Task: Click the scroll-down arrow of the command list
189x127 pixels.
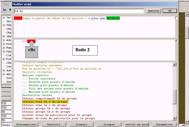Action: (x=174, y=118)
